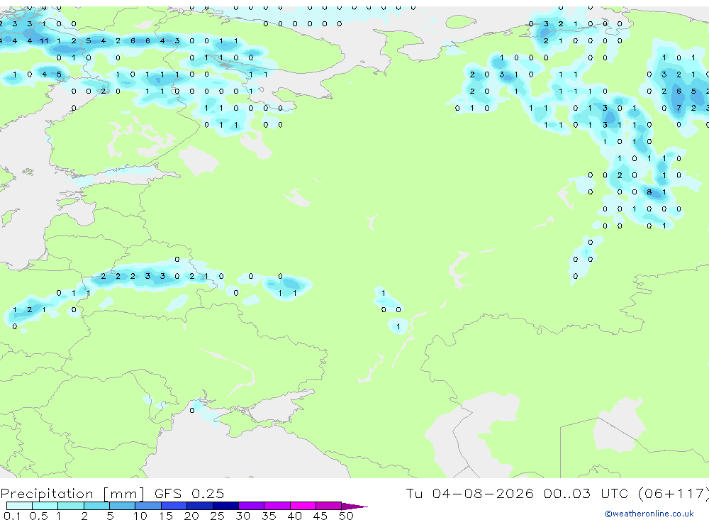Open the weatheronline.co.uk copyright link

click(x=649, y=514)
